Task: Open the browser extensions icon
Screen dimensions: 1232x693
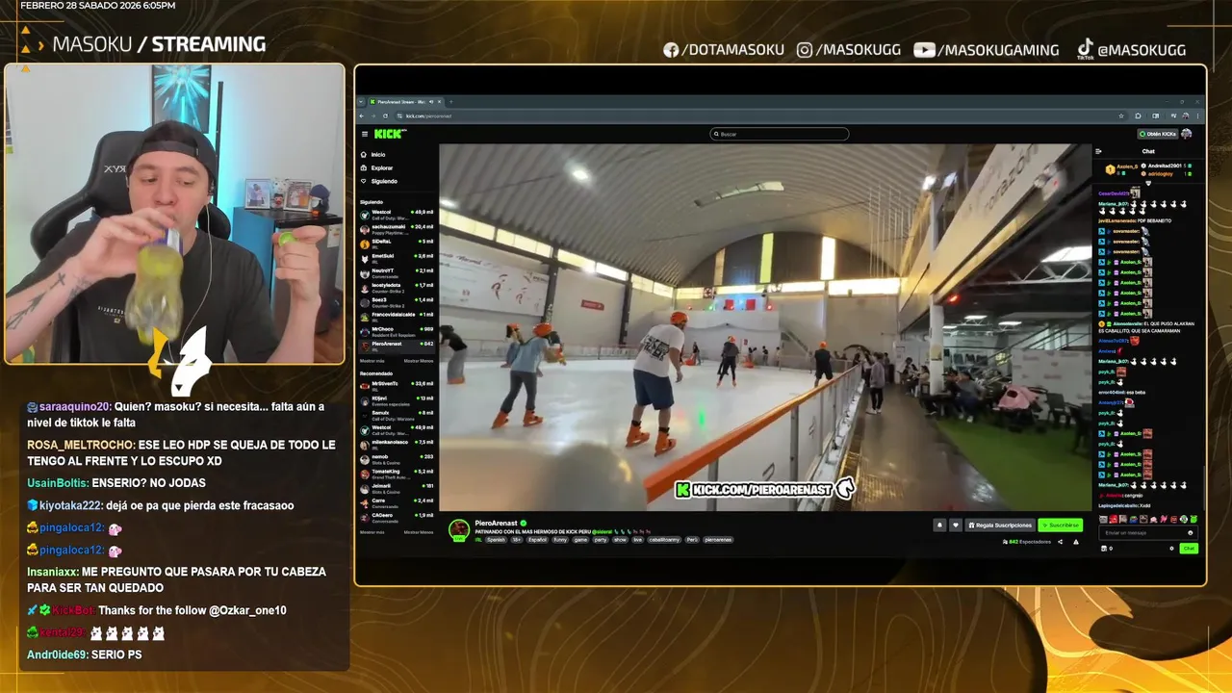Action: [1139, 115]
